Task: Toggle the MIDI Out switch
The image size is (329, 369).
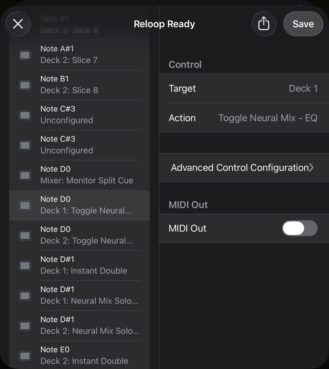Action: [300, 228]
